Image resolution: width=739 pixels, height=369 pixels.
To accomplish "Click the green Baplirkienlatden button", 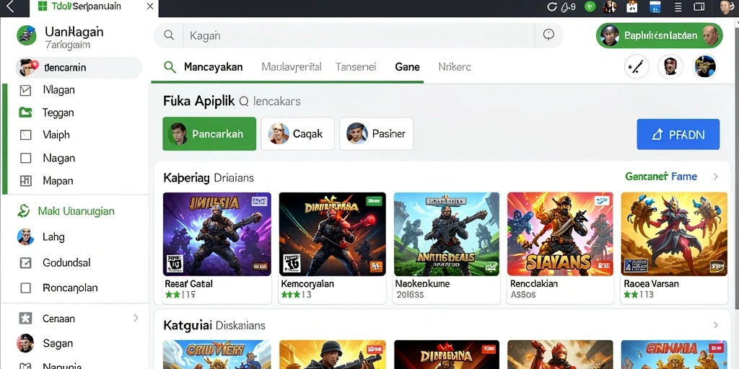I will click(659, 35).
